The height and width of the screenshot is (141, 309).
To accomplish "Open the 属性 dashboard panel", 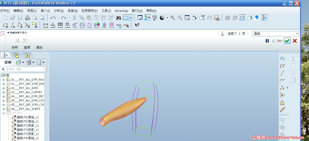I will click(x=39, y=48).
